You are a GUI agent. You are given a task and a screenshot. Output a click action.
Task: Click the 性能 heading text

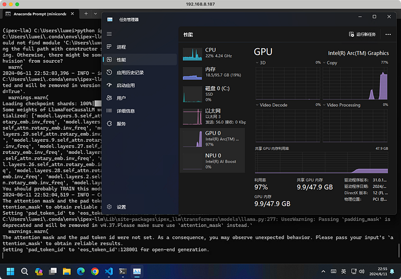pos(188,34)
